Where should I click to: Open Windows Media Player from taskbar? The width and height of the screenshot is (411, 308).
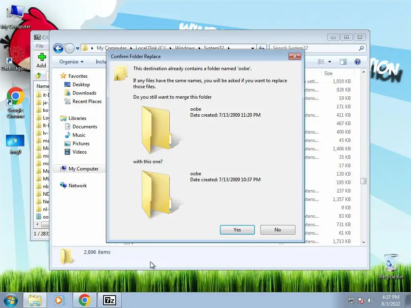[x=59, y=300]
